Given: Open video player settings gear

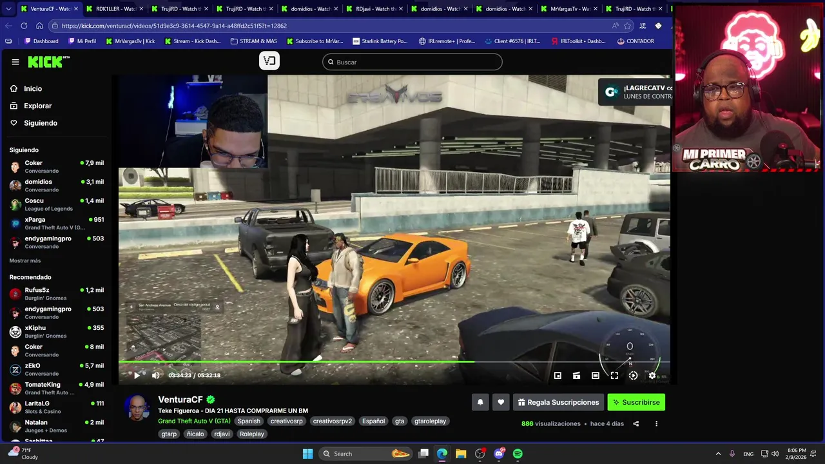Looking at the screenshot, I should coord(652,376).
